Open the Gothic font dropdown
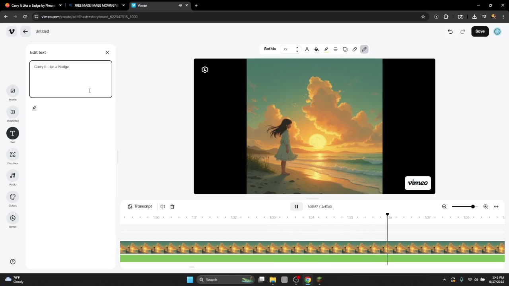The width and height of the screenshot is (509, 286). pos(270,49)
